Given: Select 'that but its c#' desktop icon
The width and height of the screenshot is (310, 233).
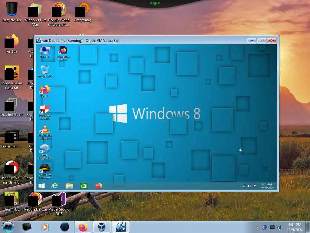Looking at the screenshot, I should [12, 107].
